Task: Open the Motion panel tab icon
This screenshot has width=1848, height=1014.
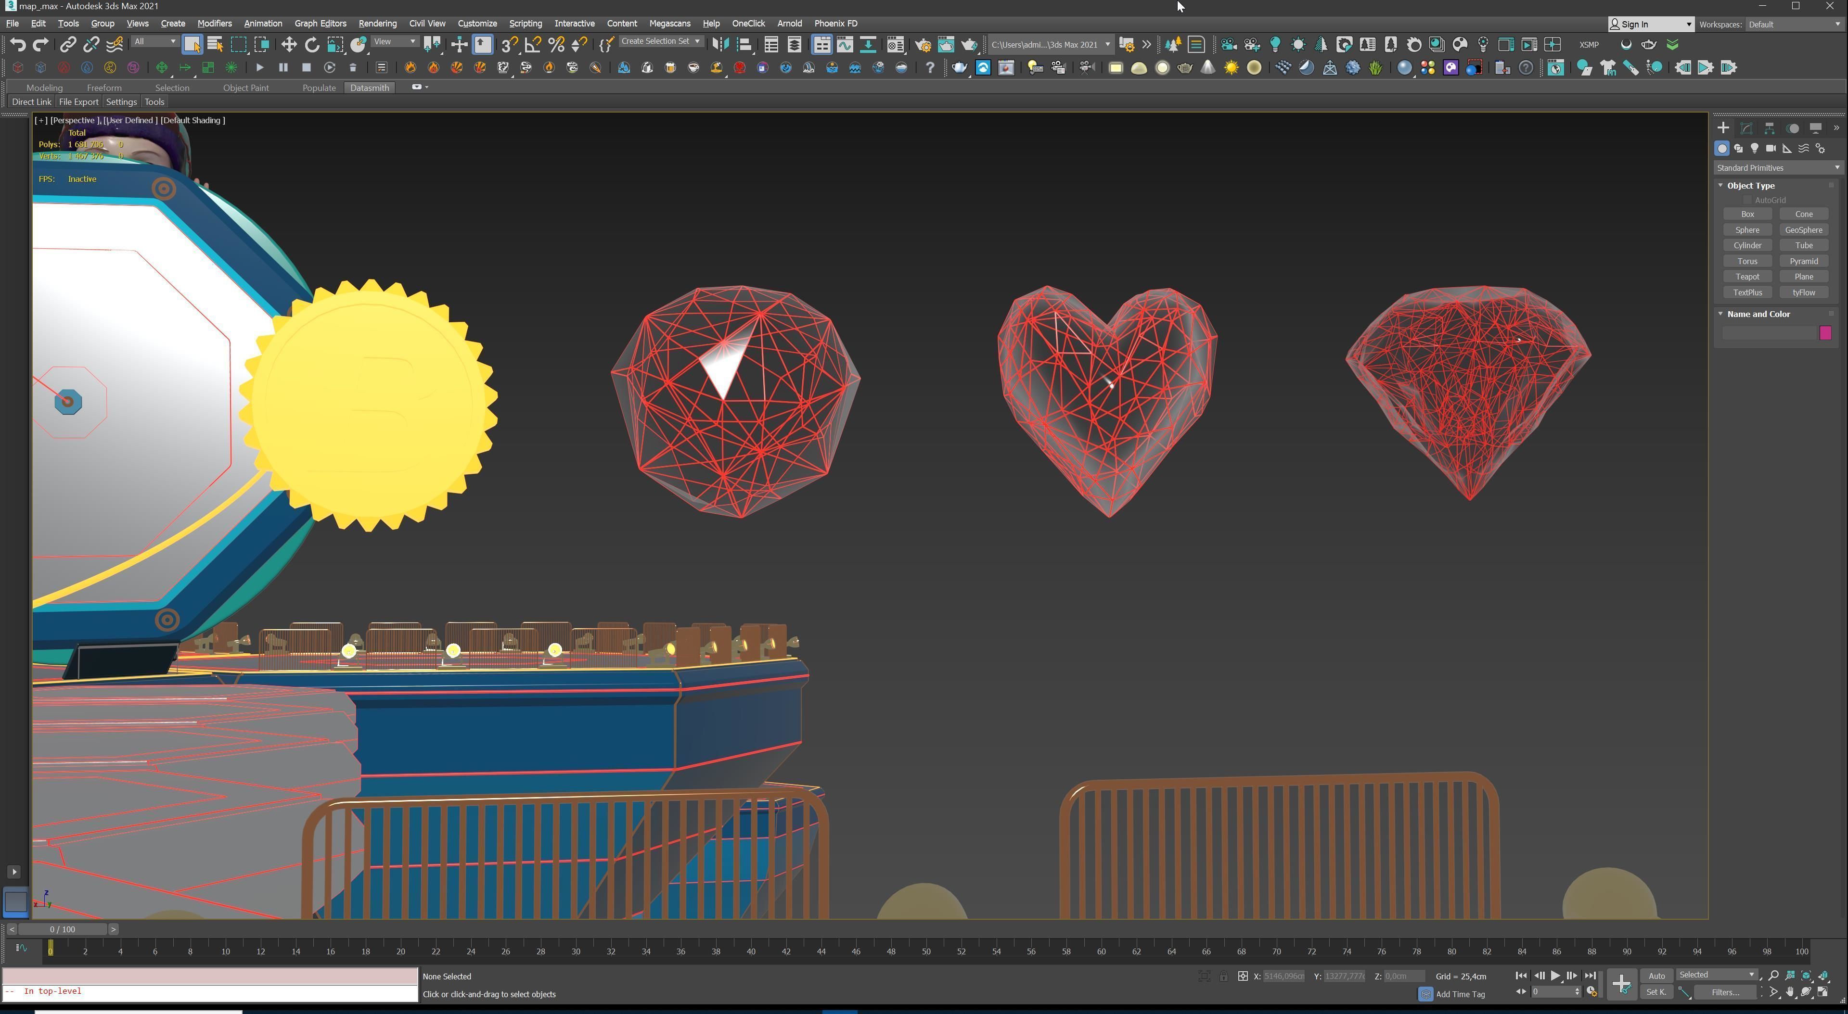Action: pyautogui.click(x=1793, y=128)
